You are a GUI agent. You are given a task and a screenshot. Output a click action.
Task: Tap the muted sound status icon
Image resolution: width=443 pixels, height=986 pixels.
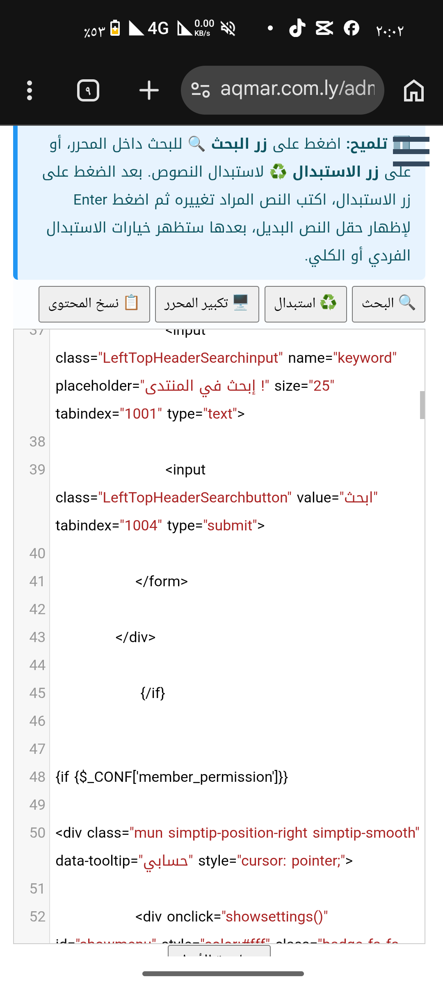pyautogui.click(x=228, y=29)
